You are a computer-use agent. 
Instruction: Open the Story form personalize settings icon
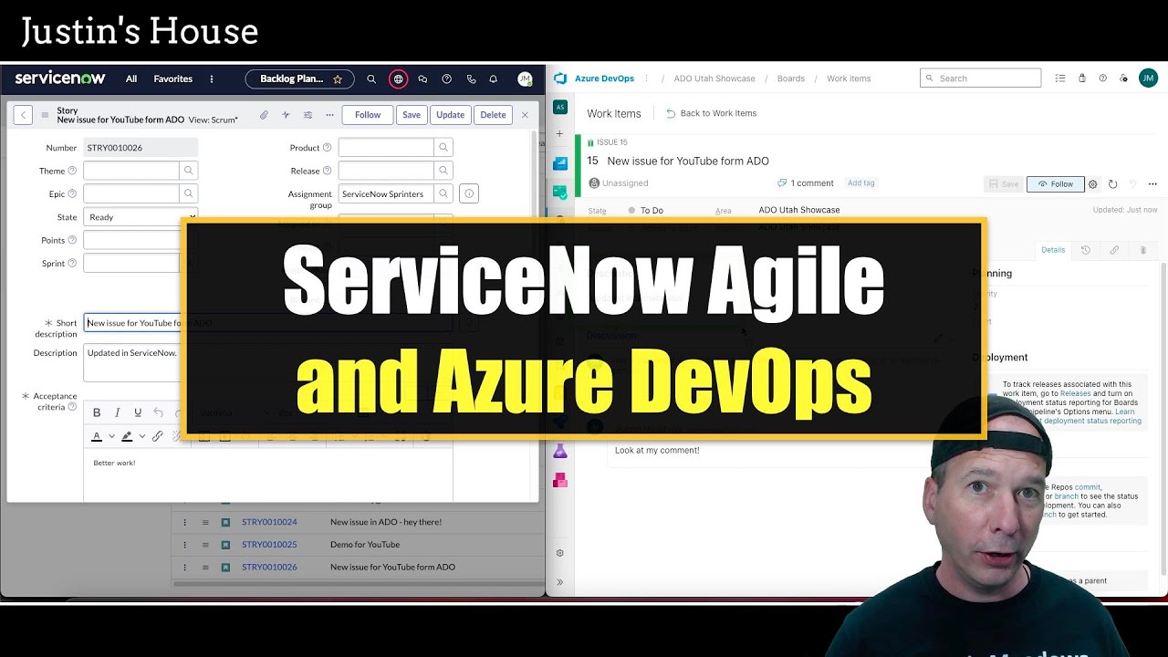point(308,115)
